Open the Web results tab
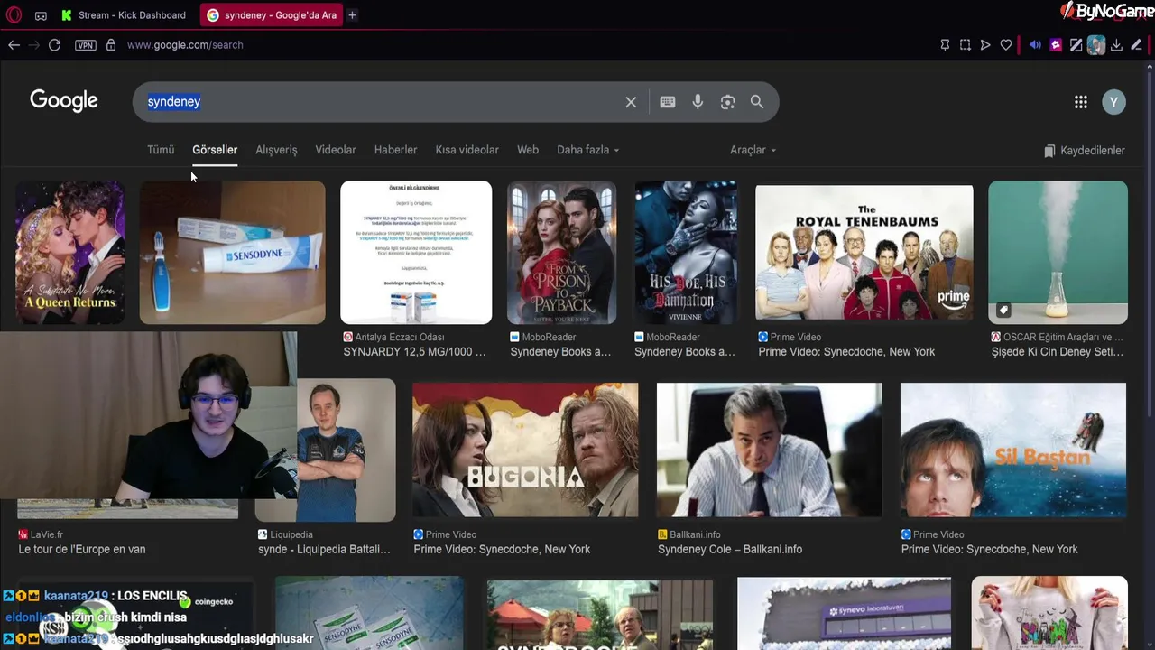Image resolution: width=1155 pixels, height=650 pixels. pos(528,150)
